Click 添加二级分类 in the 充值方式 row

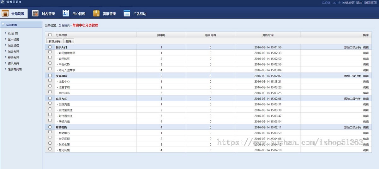click(x=352, y=99)
